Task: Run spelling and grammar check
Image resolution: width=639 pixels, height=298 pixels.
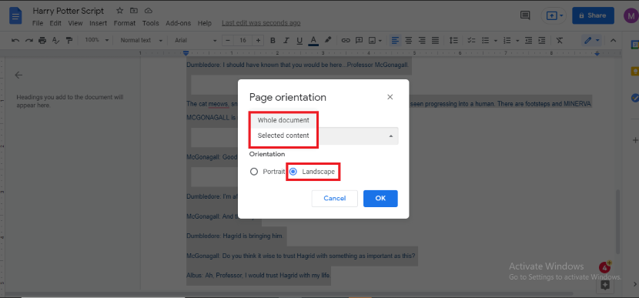Action: click(56, 40)
